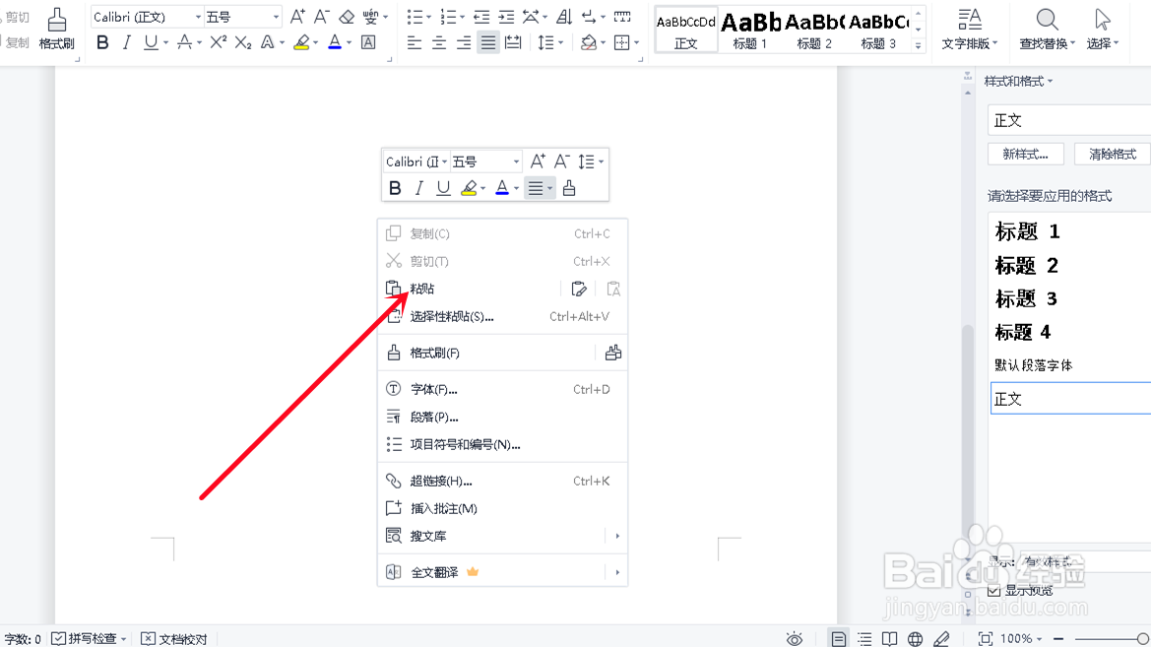Image resolution: width=1151 pixels, height=647 pixels.
Task: Open mini toolbar font size dropdown
Action: [x=516, y=162]
